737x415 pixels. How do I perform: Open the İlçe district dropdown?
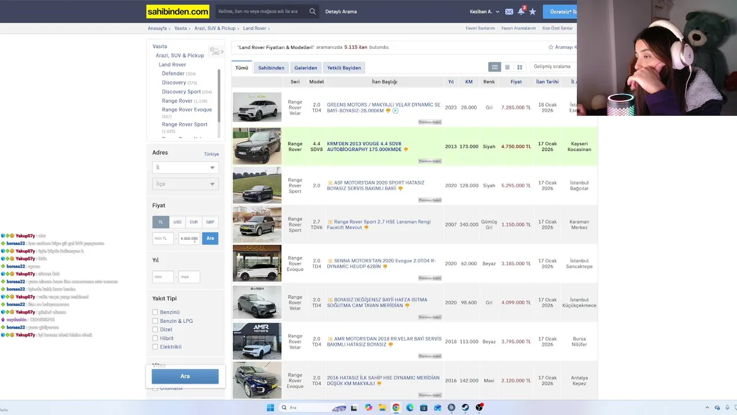pos(185,184)
